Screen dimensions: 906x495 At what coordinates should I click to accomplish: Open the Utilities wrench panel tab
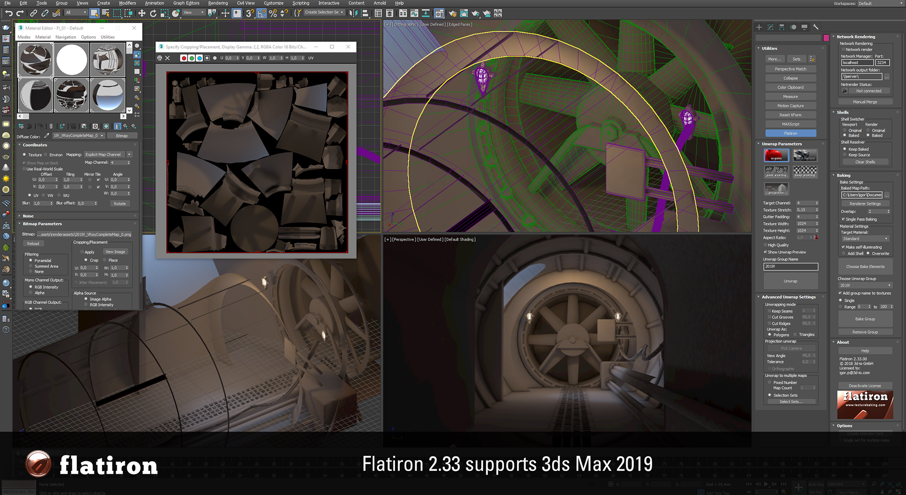pyautogui.click(x=816, y=27)
